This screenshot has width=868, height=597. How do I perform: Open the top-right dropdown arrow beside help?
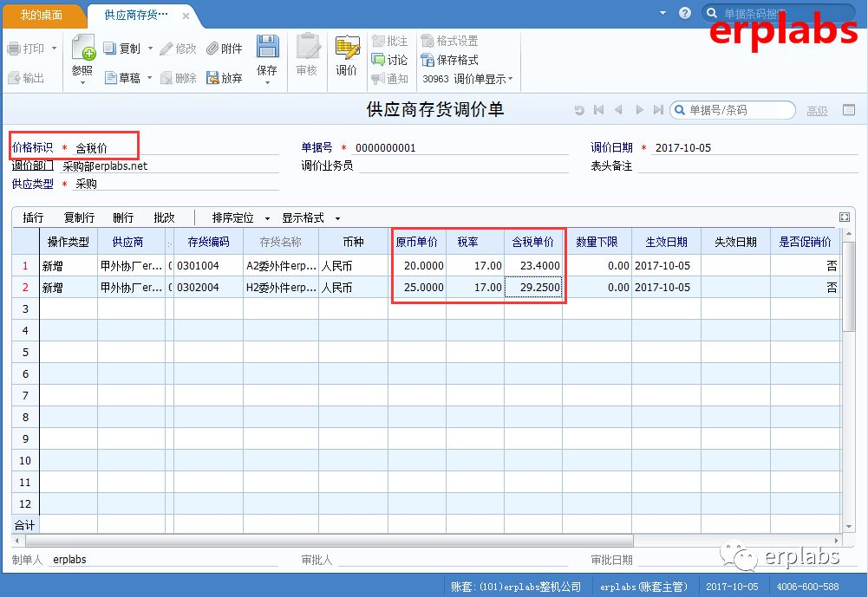(x=662, y=13)
